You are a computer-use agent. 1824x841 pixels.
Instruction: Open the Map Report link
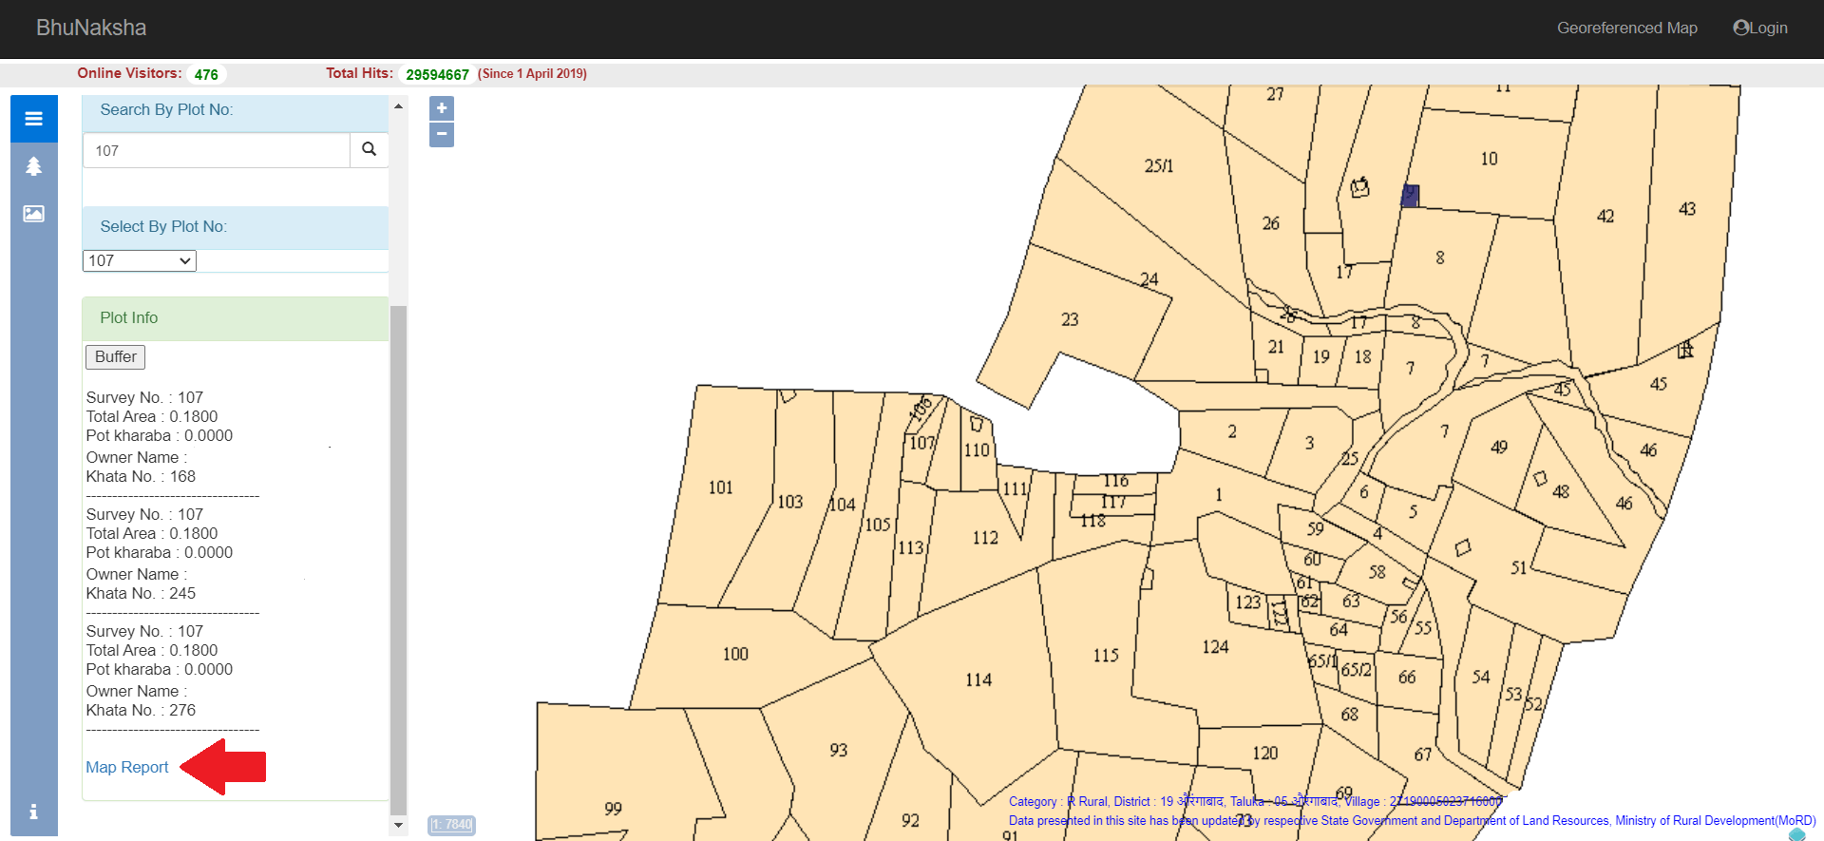(x=127, y=767)
